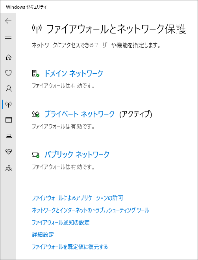Open device performance heart icon
This screenshot has width=198, height=260.
point(9,151)
